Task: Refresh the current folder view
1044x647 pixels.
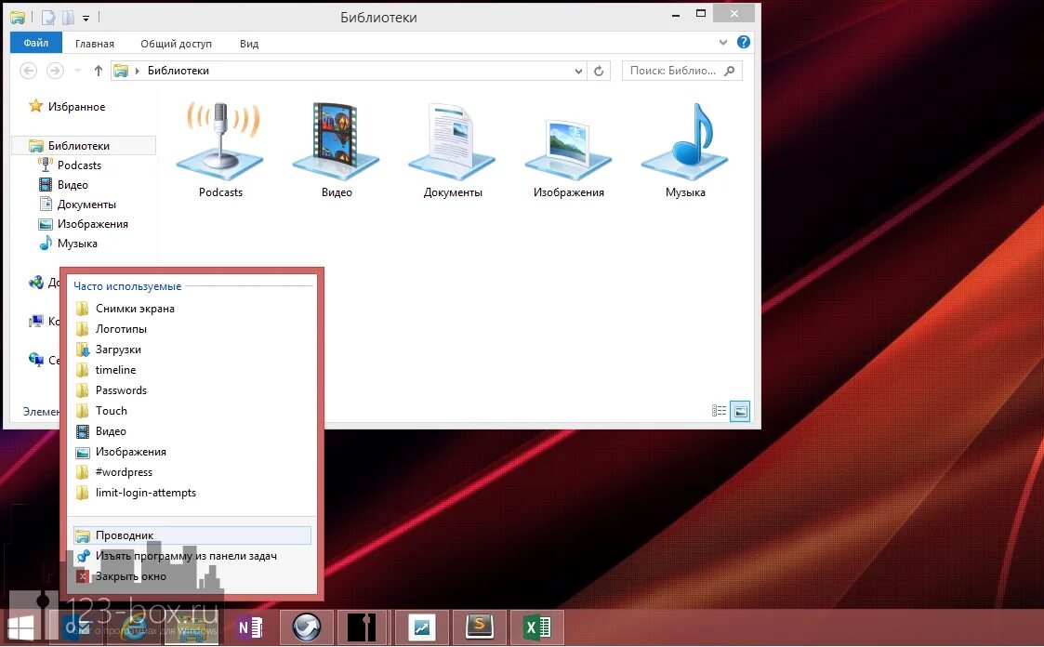Action: pyautogui.click(x=598, y=71)
